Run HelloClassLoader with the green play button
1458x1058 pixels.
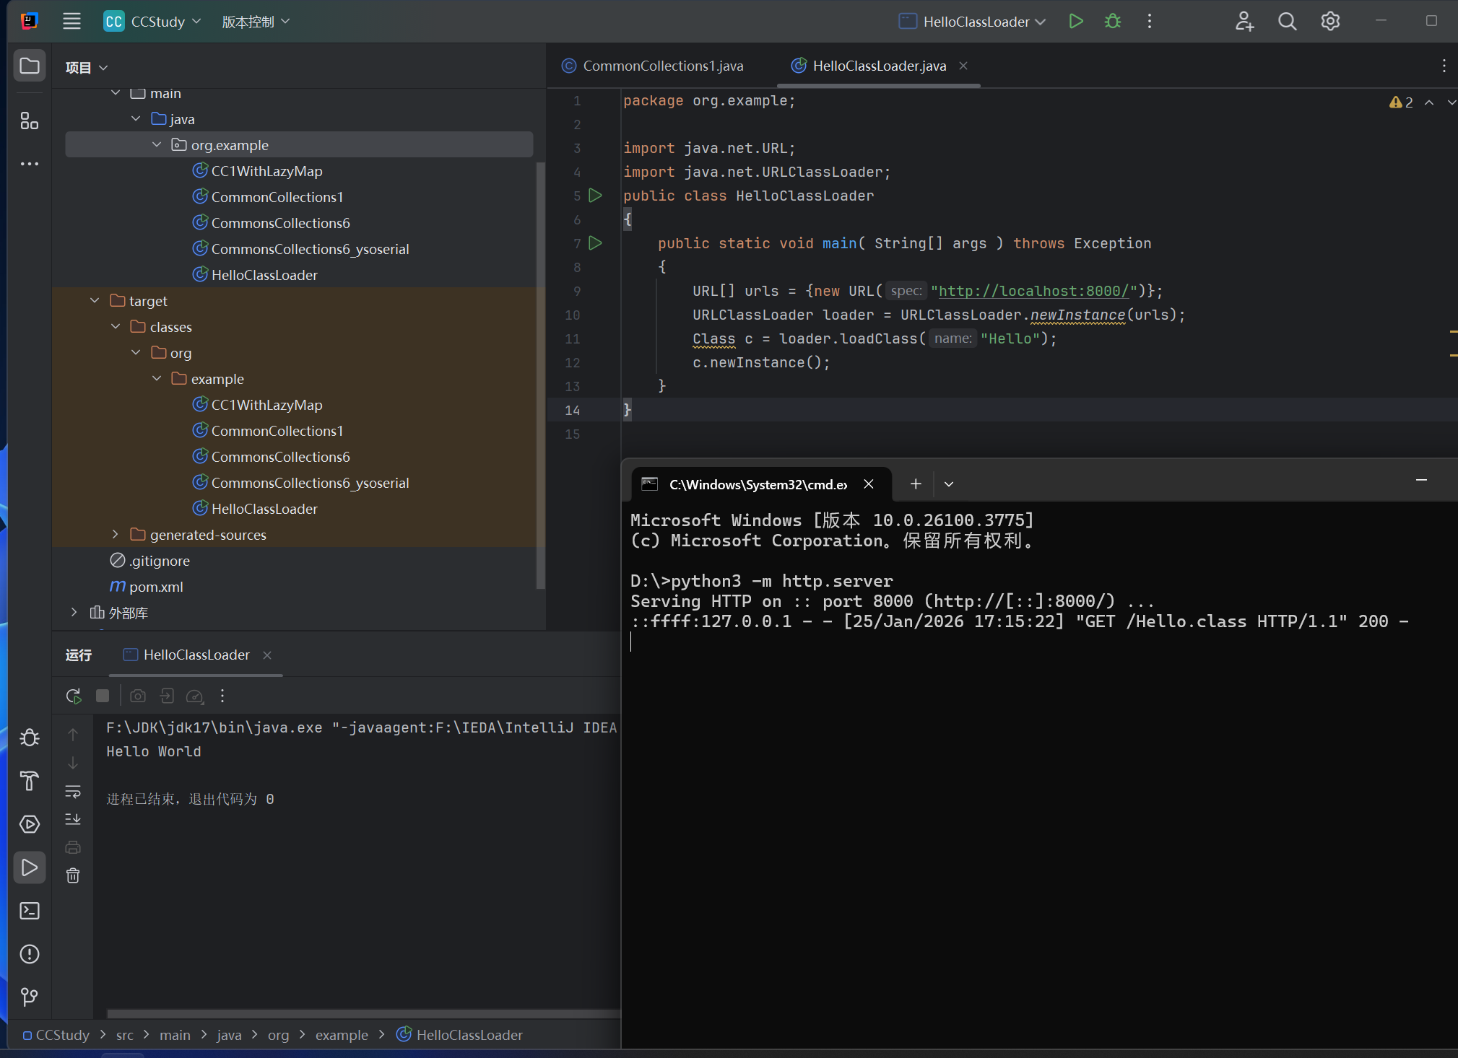(1075, 22)
